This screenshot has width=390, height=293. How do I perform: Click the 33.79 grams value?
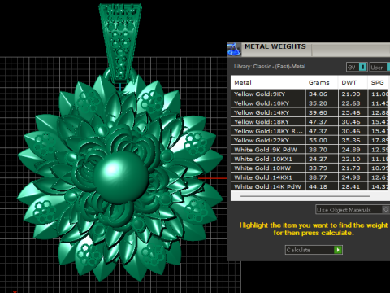coord(318,168)
